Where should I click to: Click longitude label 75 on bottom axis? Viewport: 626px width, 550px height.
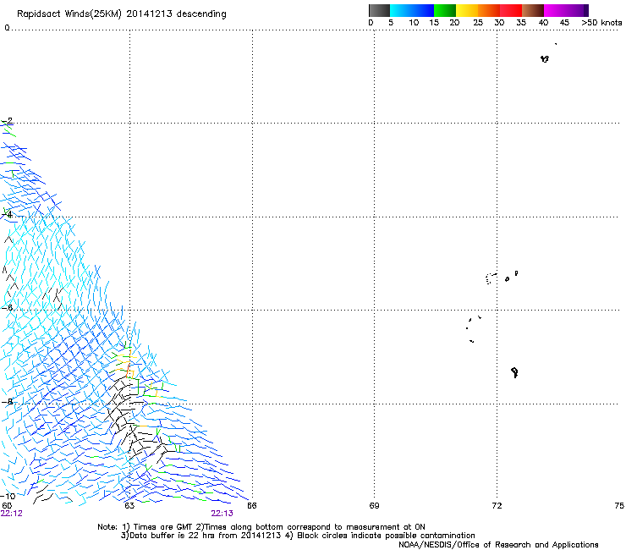tap(619, 506)
